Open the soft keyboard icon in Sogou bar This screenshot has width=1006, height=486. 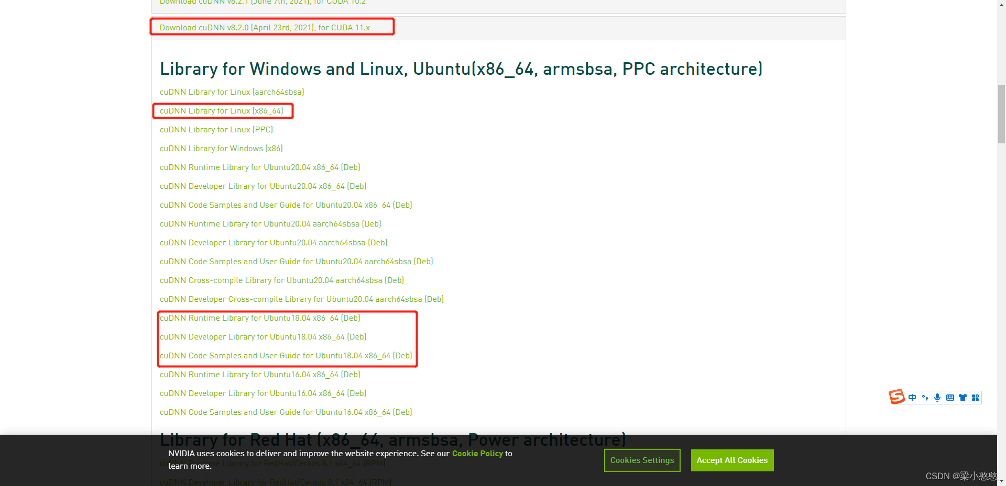(950, 398)
